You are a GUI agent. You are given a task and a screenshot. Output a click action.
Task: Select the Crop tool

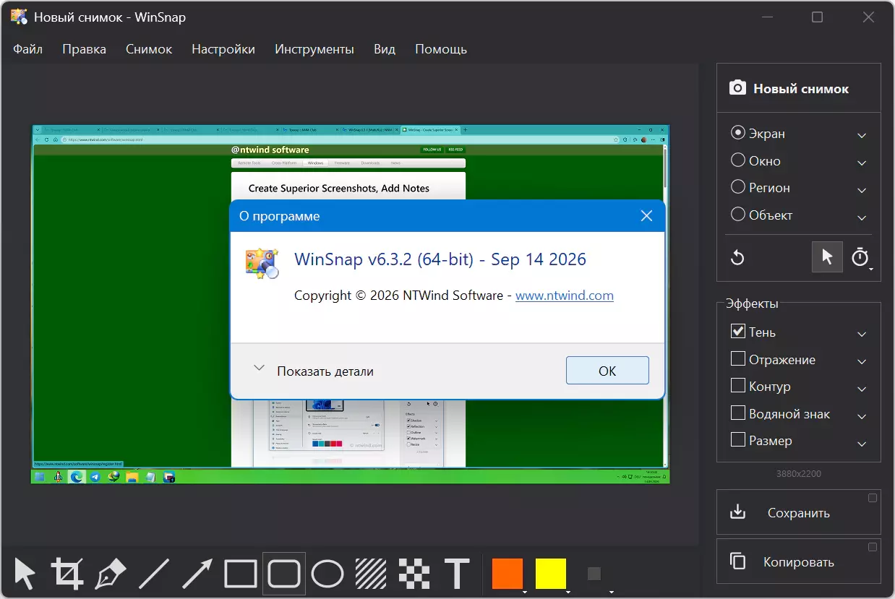pos(67,574)
